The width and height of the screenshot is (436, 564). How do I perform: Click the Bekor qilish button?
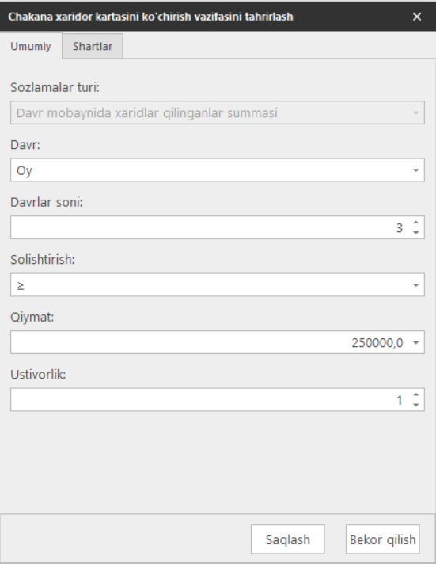point(382,539)
